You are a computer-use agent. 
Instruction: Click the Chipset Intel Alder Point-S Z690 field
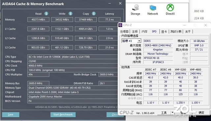click(73, 92)
